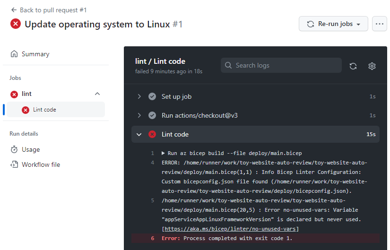Select the Lint code job in the sidebar
The width and height of the screenshot is (390, 250).
pos(56,110)
